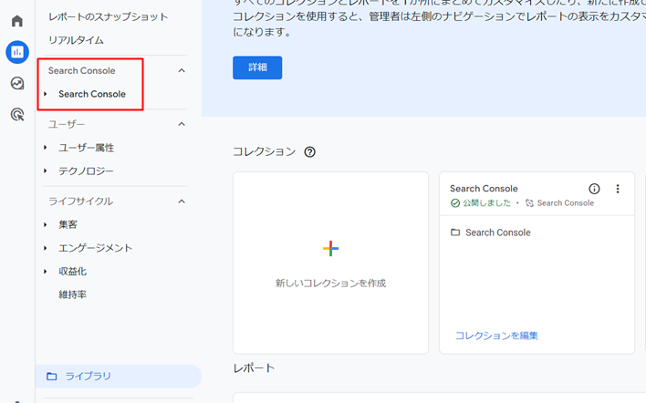Click the 集客 menu label
The height and width of the screenshot is (403, 646).
tap(68, 224)
